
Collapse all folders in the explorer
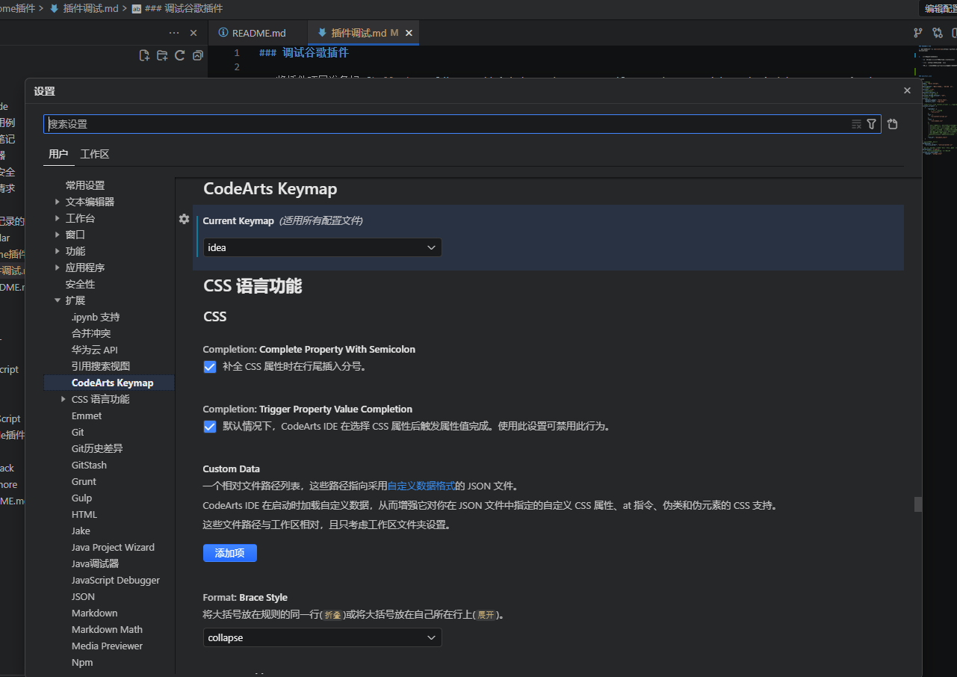click(197, 55)
